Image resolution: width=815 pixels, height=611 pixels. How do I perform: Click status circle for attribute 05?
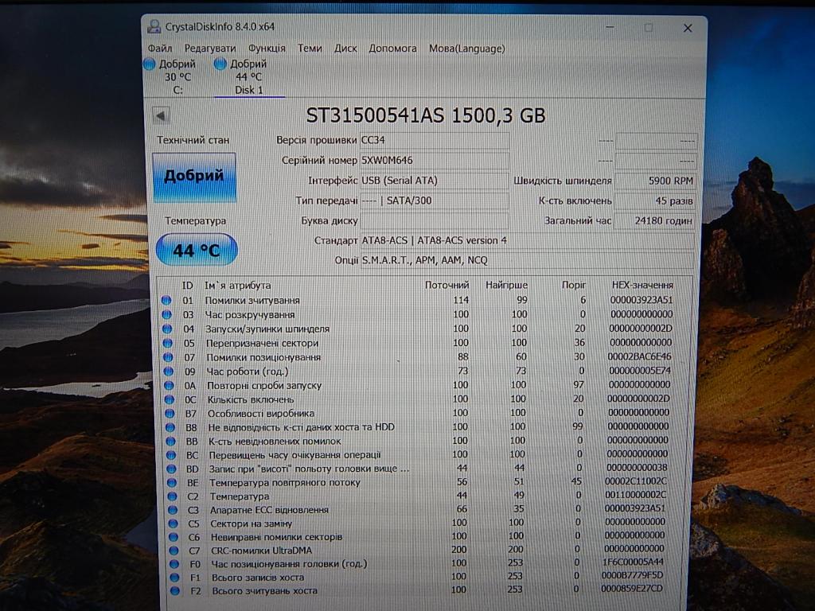[166, 343]
